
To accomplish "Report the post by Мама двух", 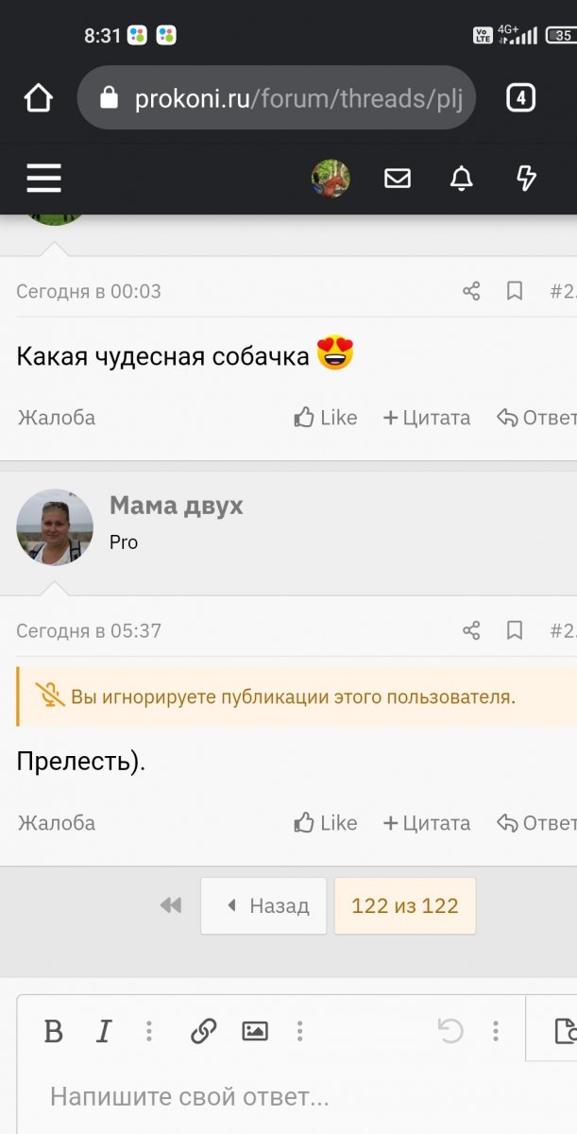I will (57, 823).
